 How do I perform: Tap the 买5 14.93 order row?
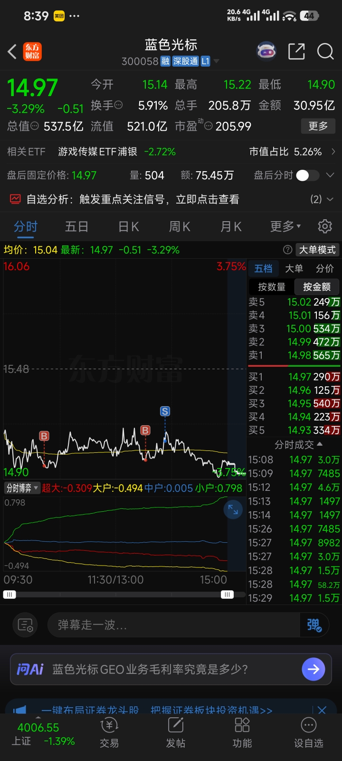[294, 430]
